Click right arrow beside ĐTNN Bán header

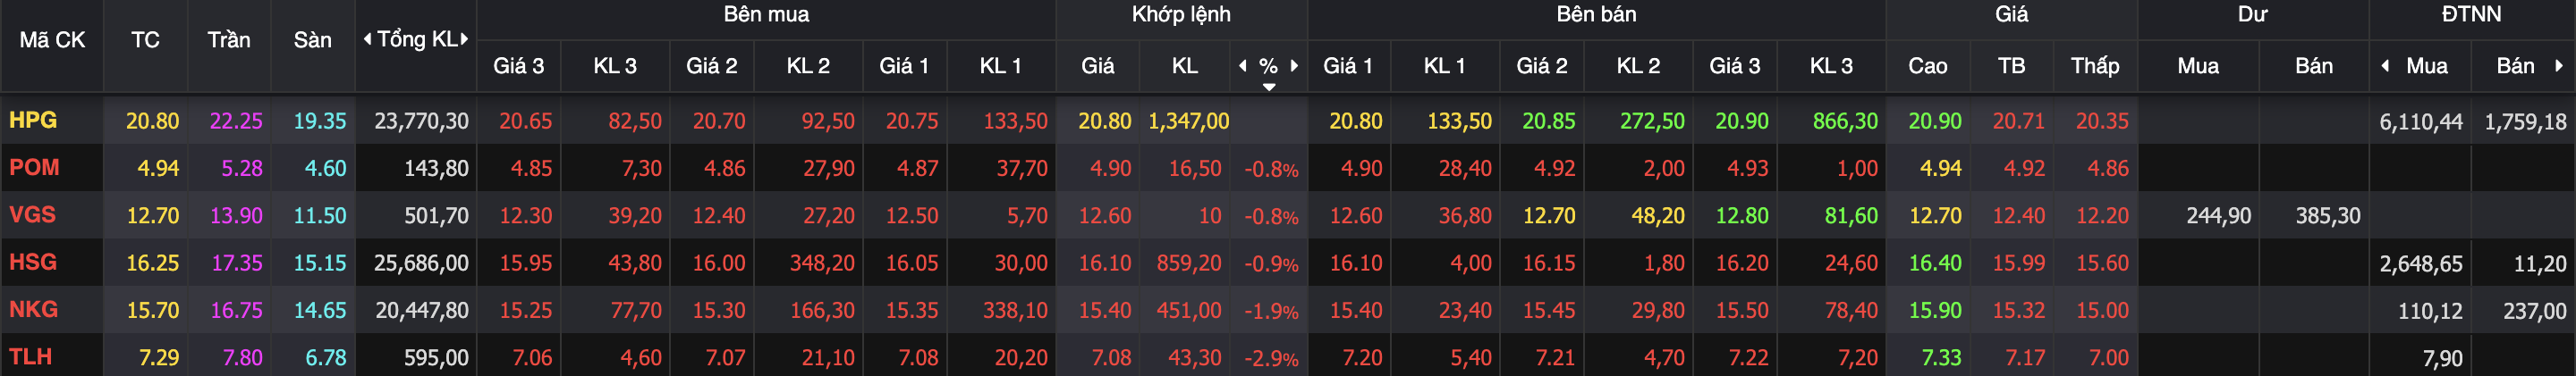(2559, 66)
